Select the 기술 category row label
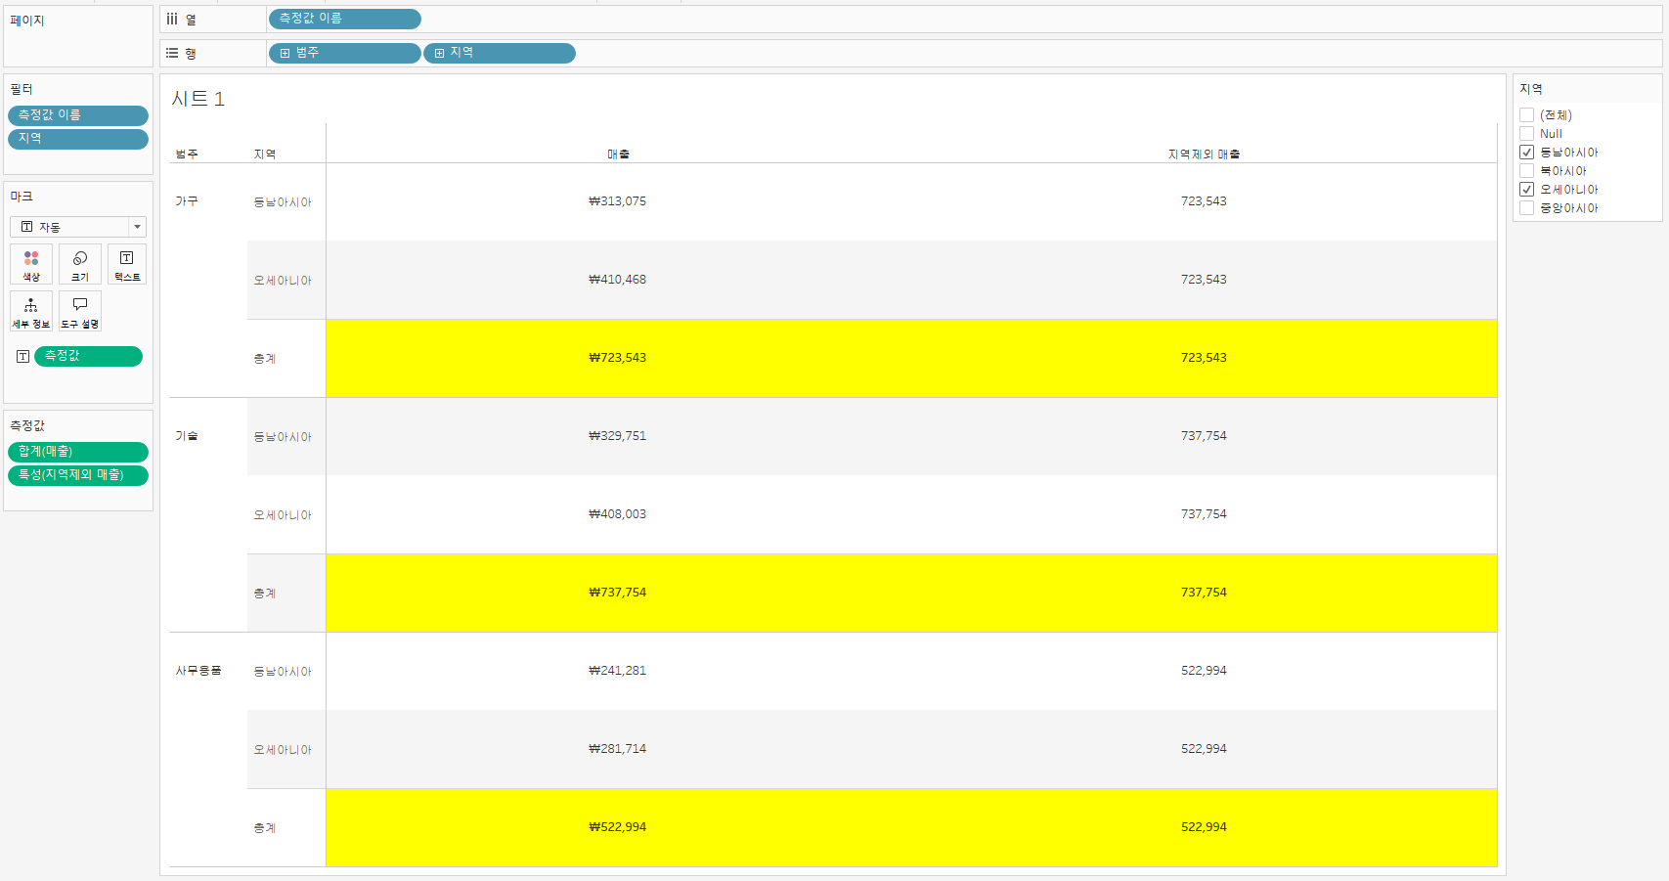This screenshot has width=1669, height=881. [x=187, y=436]
